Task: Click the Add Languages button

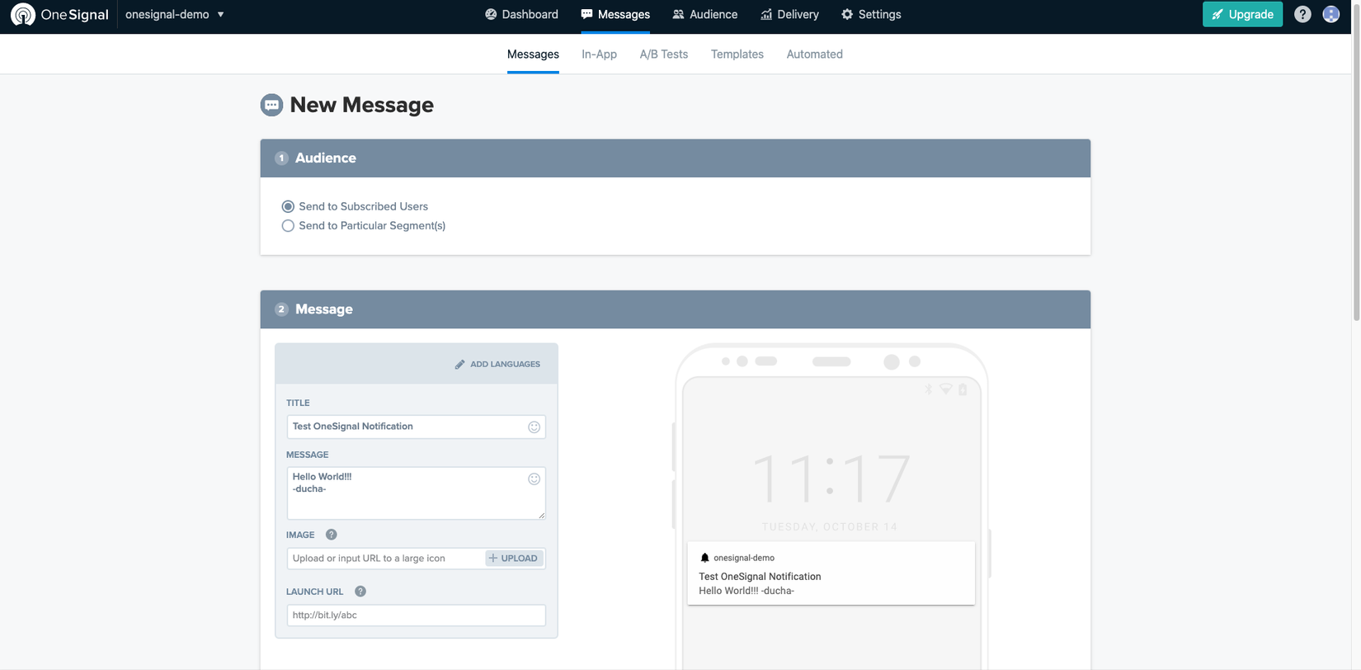Action: [x=497, y=364]
